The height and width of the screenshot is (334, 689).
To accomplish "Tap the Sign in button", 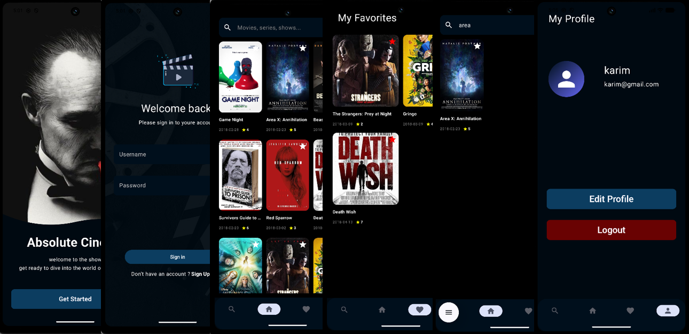I will (x=167, y=257).
